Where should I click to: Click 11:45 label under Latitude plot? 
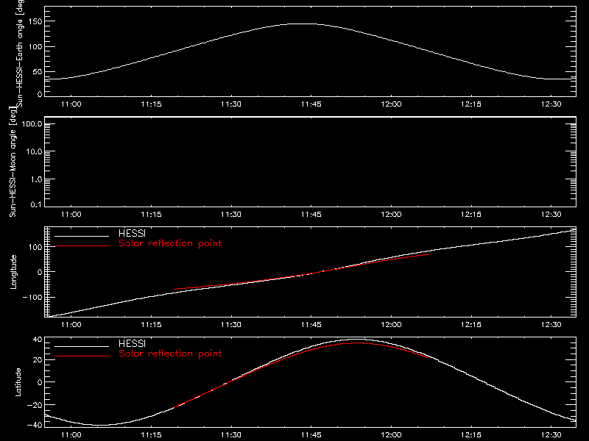tap(311, 435)
